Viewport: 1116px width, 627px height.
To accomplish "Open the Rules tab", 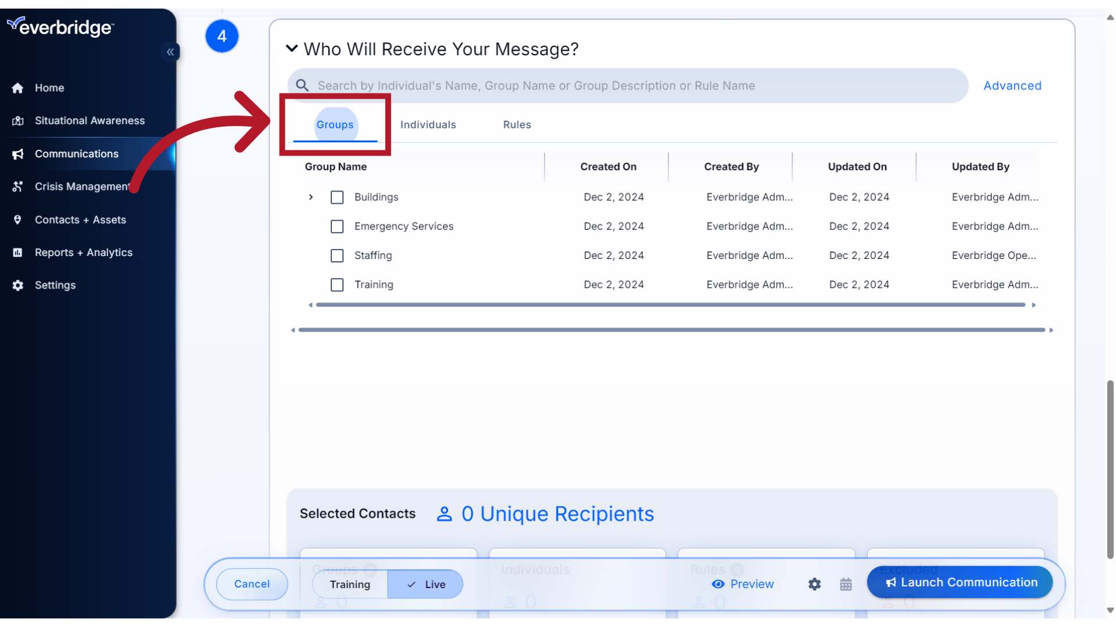I will pos(517,124).
